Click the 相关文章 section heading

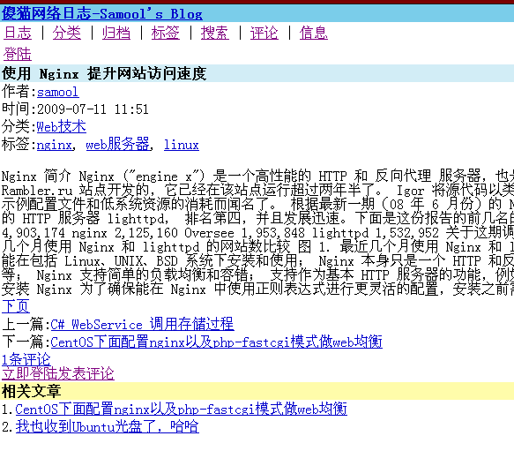[x=31, y=391]
